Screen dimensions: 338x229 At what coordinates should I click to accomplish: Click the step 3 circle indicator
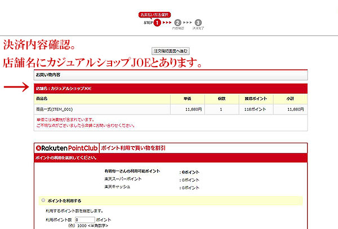(x=198, y=23)
